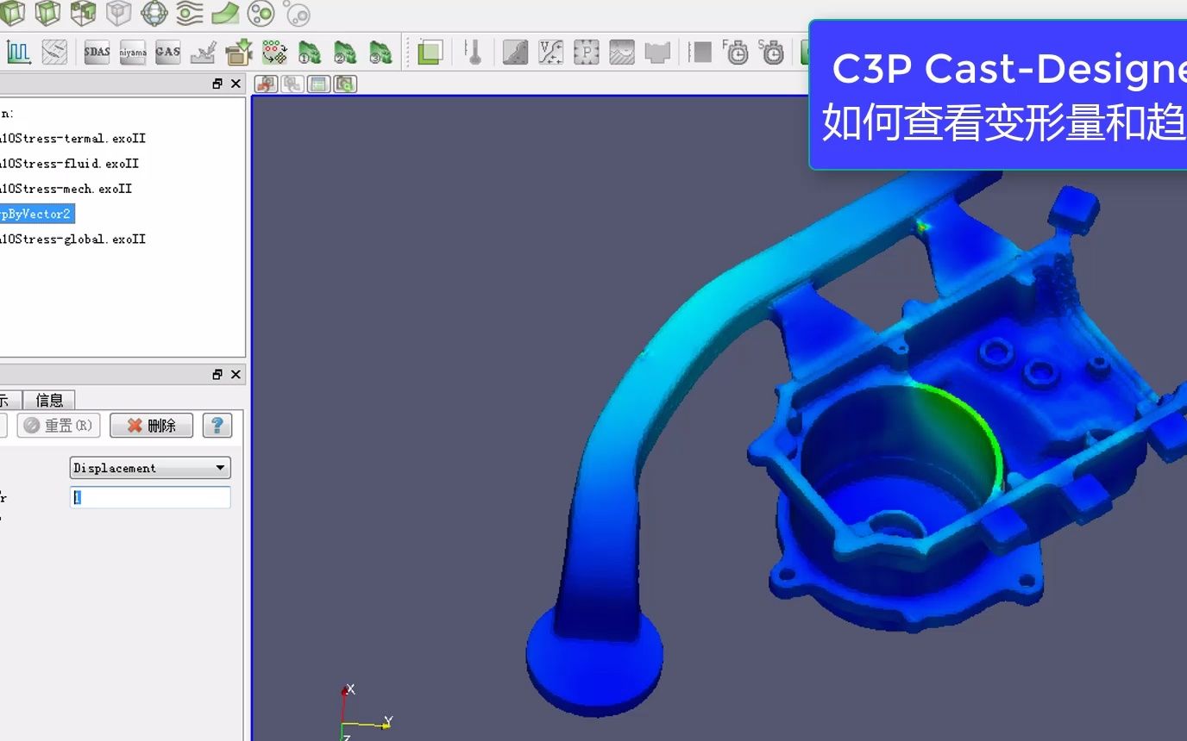Viewport: 1187px width, 741px height.
Task: Click the green curved surface icon
Action: coord(225,13)
